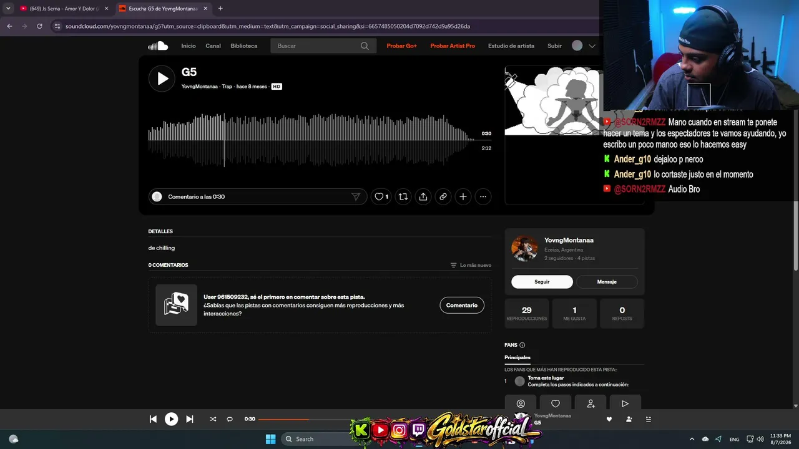This screenshot has width=799, height=449.
Task: Like the G5 track with the heart button
Action: pos(381,196)
